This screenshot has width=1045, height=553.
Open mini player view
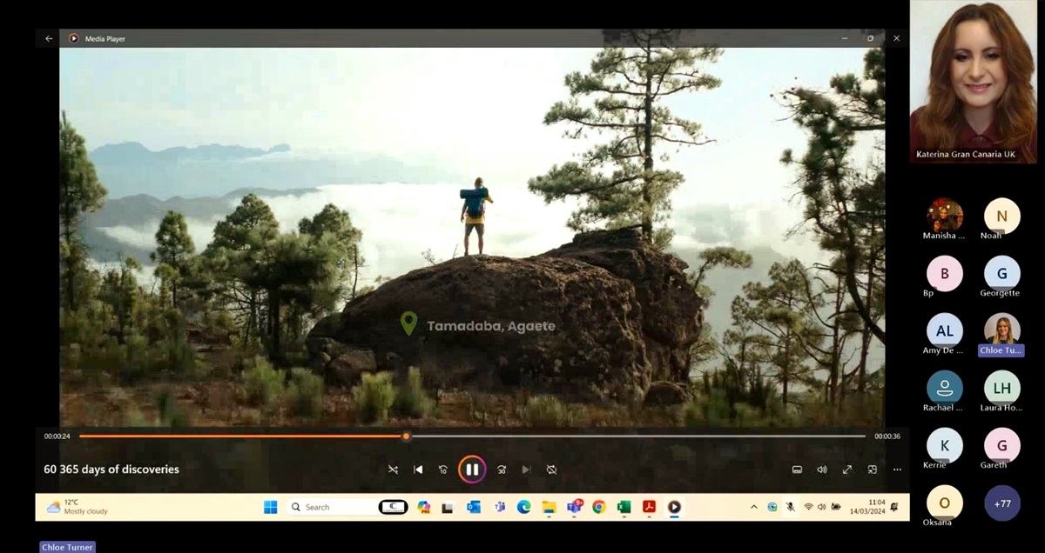(872, 470)
